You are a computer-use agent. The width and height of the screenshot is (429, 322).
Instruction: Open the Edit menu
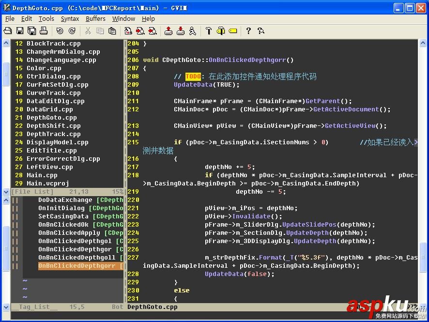point(27,18)
